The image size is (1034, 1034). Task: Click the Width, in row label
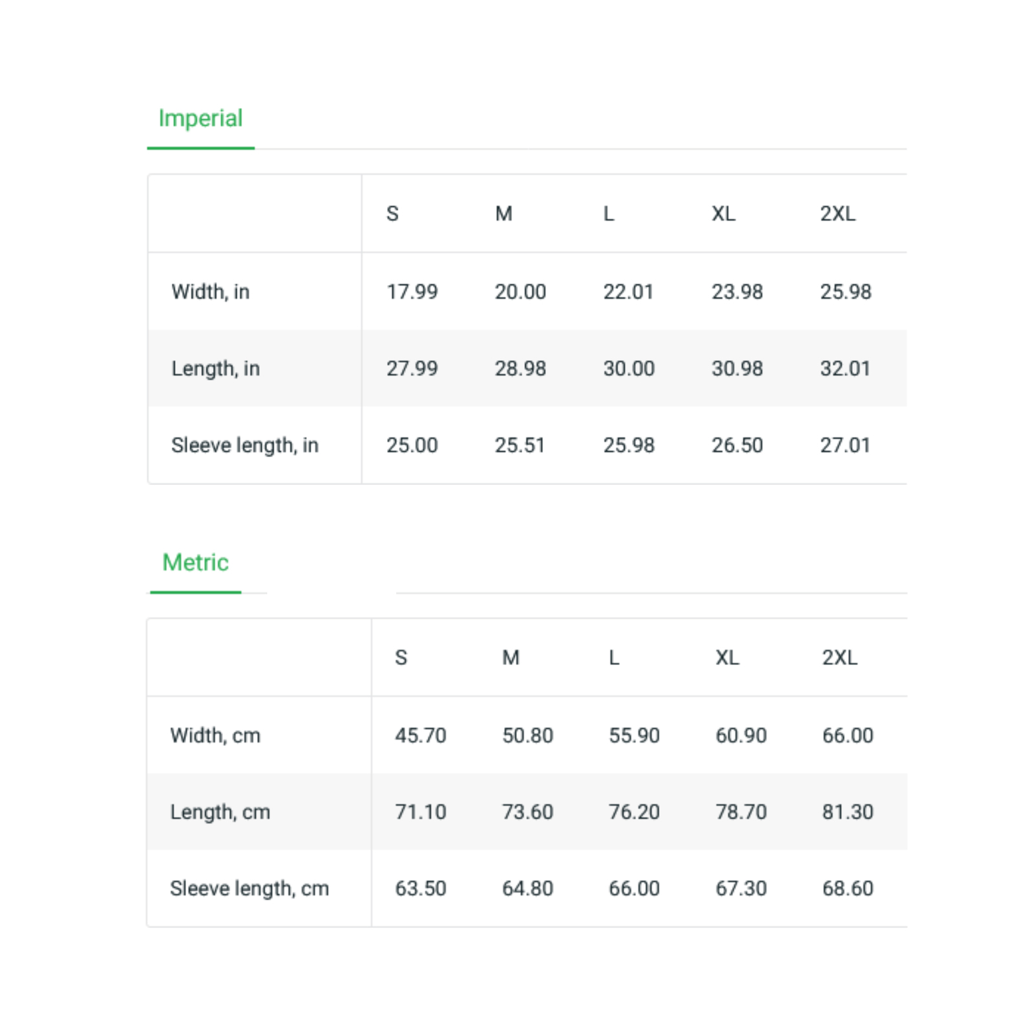210,291
